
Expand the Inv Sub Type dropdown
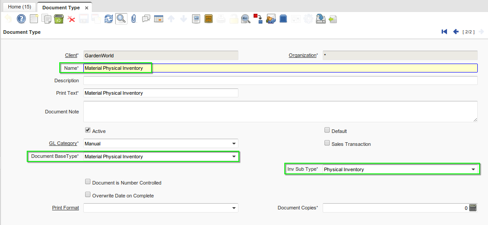click(473, 169)
